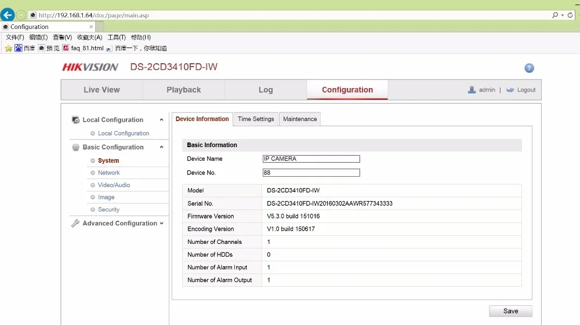Click the admin username text

487,90
